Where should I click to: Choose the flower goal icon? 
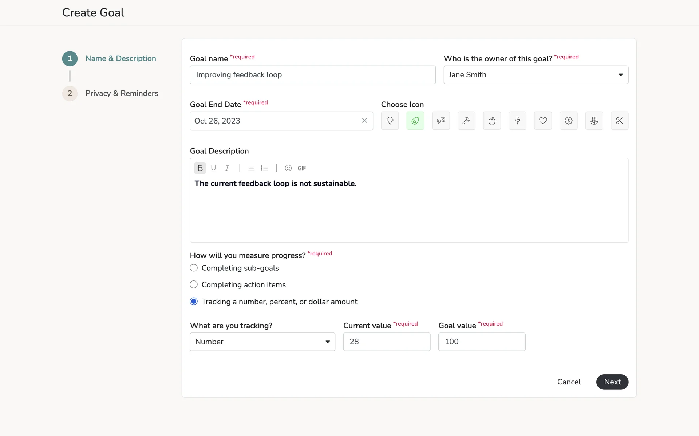594,121
